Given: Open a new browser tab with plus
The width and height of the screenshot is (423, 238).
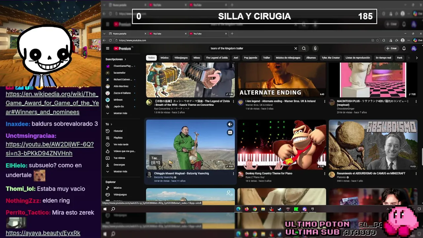Looking at the screenshot, I should click(232, 33).
